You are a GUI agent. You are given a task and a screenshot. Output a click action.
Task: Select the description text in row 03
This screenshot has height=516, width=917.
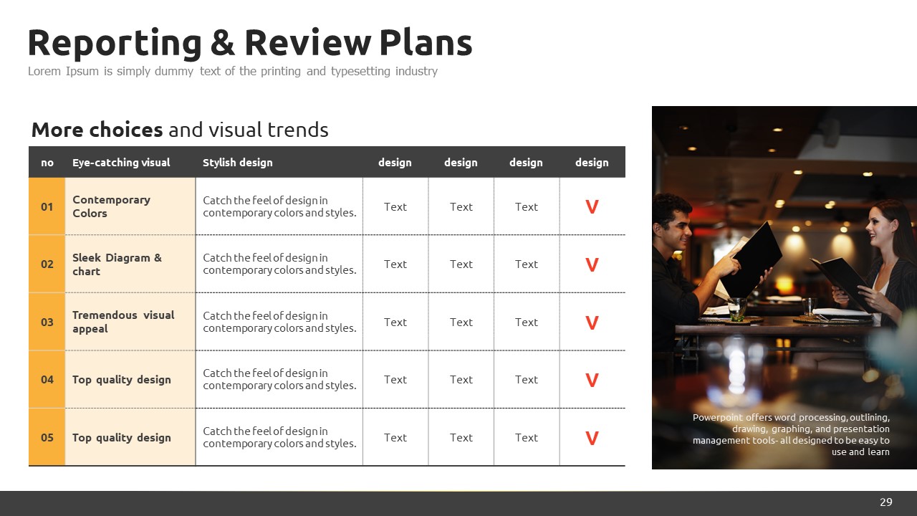(279, 322)
